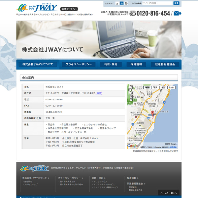Click the red A marker on map
This screenshot has width=198, height=198.
(x=152, y=113)
